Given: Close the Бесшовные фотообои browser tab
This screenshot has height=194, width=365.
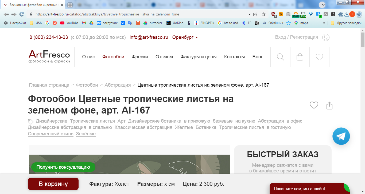Looking at the screenshot, I should click(62, 5).
